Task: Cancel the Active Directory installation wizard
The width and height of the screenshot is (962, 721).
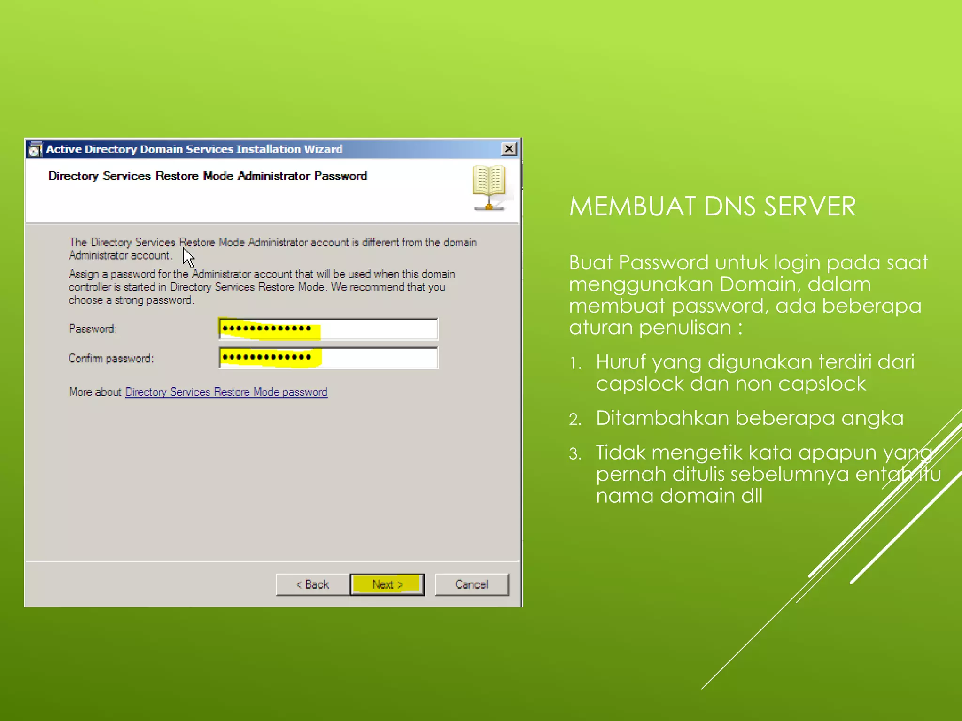Action: (472, 584)
